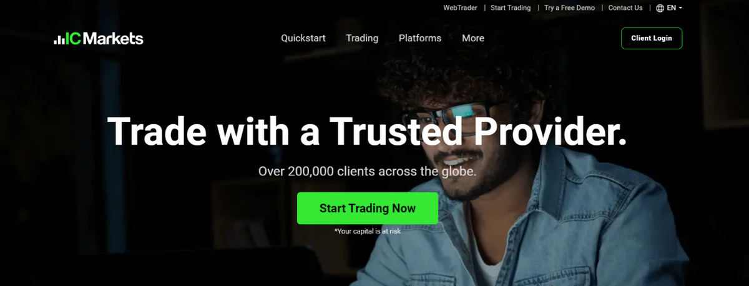This screenshot has height=286, width=749.
Task: Open the More navigation menu
Action: pyautogui.click(x=473, y=38)
